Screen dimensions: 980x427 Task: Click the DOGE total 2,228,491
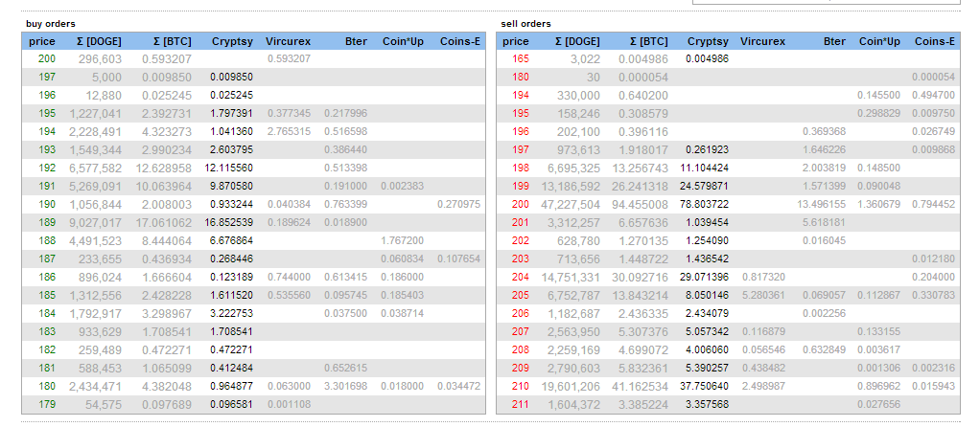(x=96, y=132)
